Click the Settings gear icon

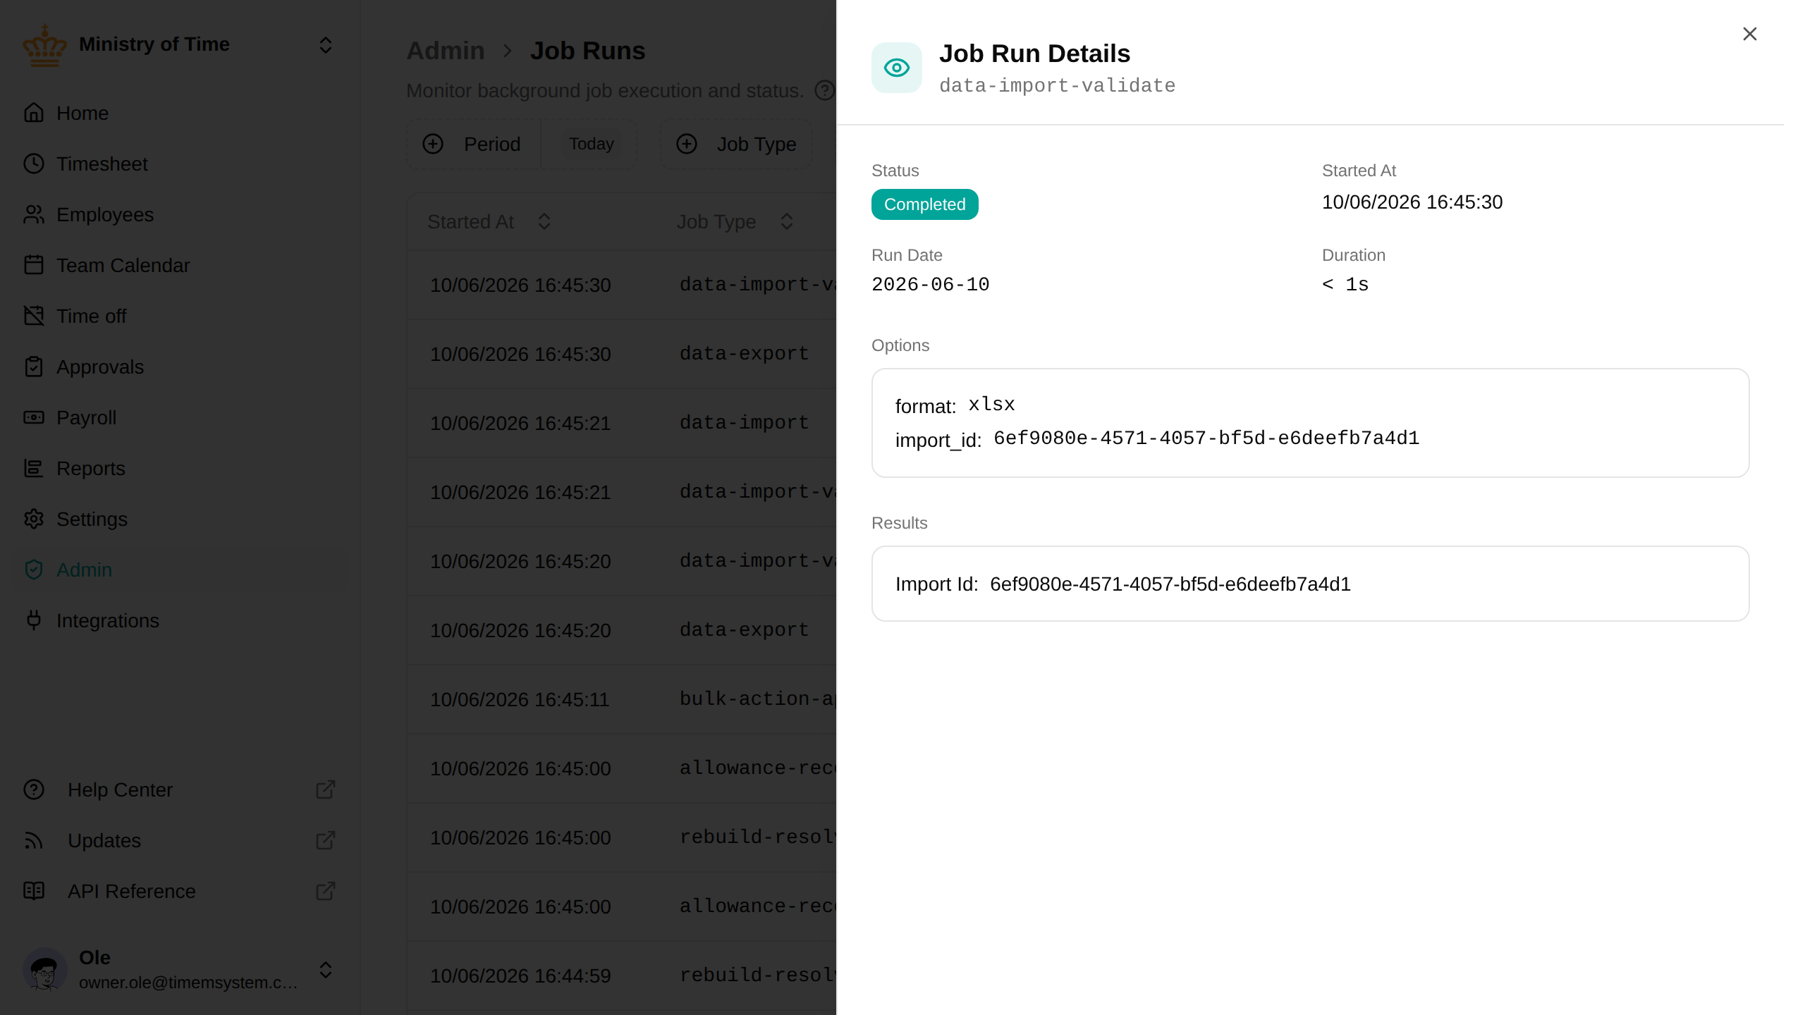click(34, 519)
